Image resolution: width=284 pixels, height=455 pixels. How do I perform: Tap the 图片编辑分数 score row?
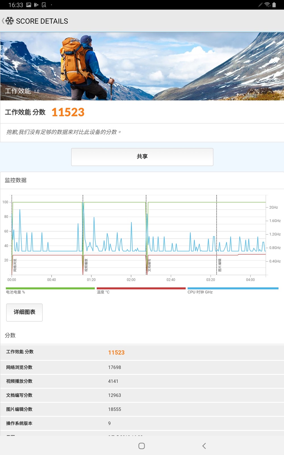142,409
